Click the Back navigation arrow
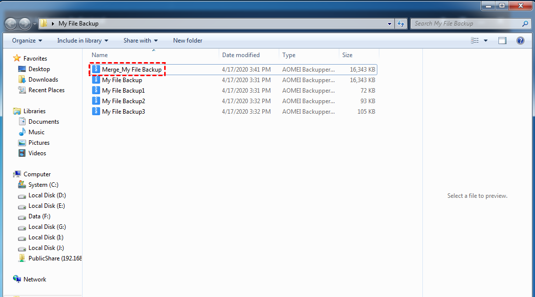The width and height of the screenshot is (535, 297). 11,24
